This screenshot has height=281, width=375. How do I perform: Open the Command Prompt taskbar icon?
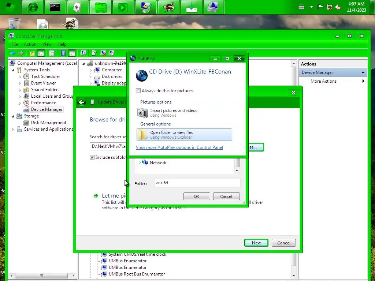click(x=55, y=7)
